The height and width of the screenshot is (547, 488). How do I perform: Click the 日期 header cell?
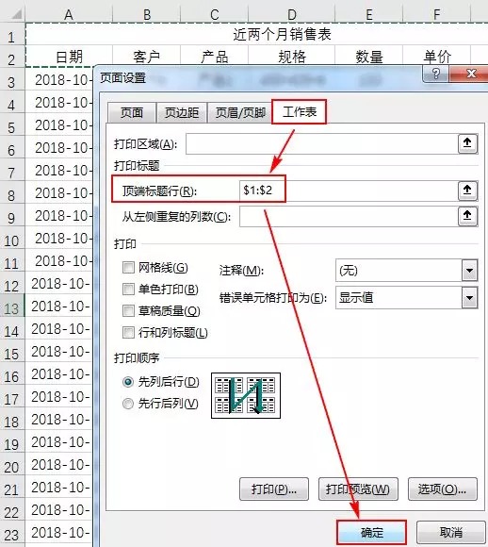click(69, 57)
